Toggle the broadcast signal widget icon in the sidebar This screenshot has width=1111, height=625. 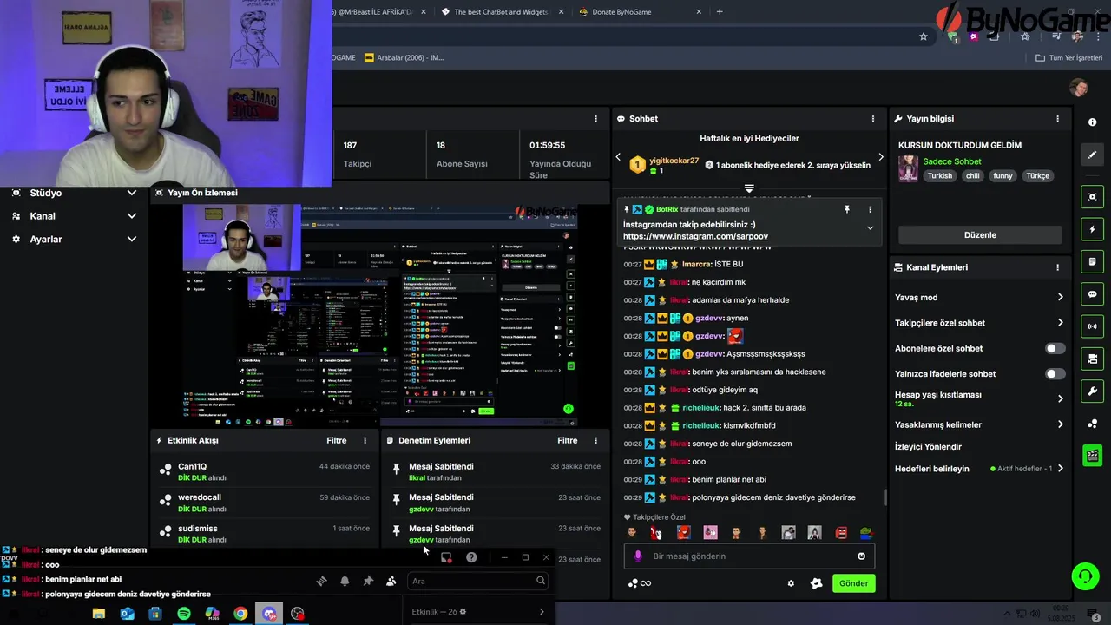(x=1093, y=326)
